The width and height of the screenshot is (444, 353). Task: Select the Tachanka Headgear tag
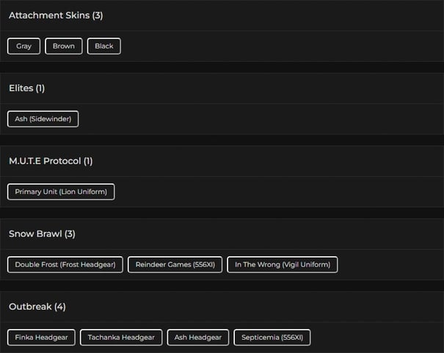click(x=121, y=338)
